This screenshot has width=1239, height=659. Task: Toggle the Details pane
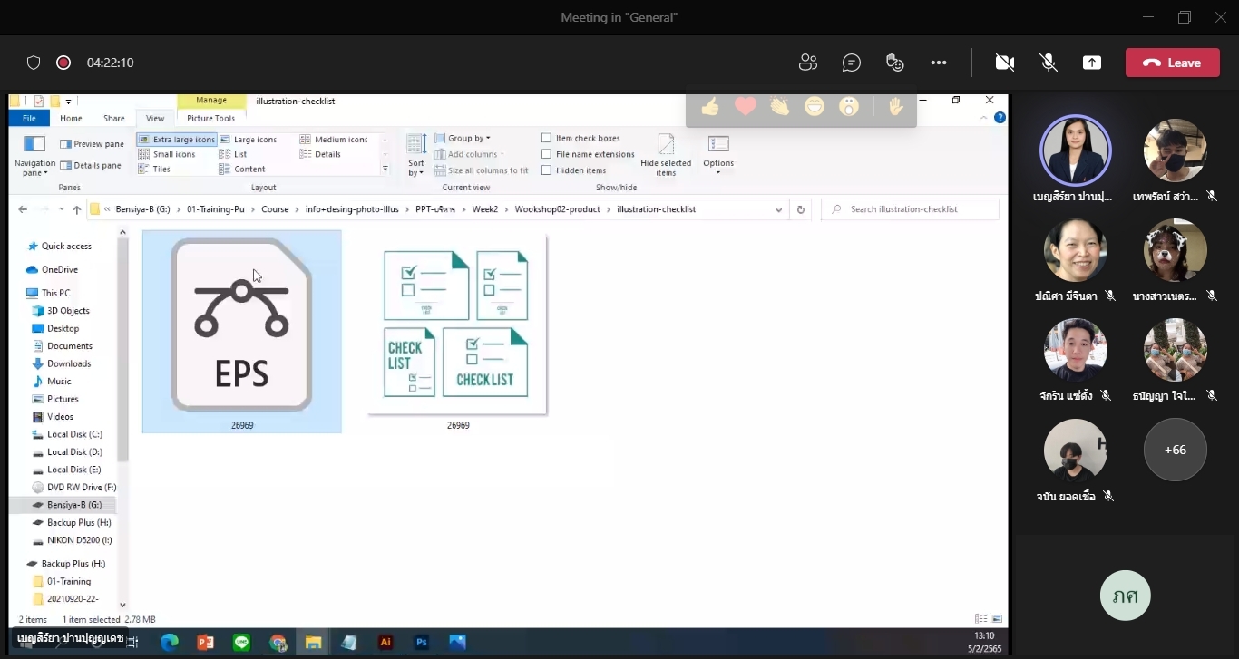pos(91,165)
